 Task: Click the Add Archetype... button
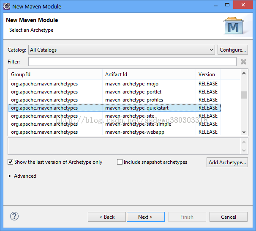coord(227,162)
